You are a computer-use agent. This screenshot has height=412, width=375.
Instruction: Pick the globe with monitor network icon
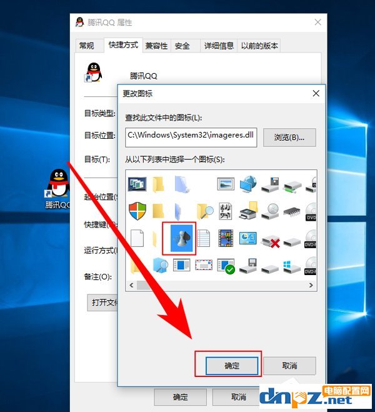point(247,184)
